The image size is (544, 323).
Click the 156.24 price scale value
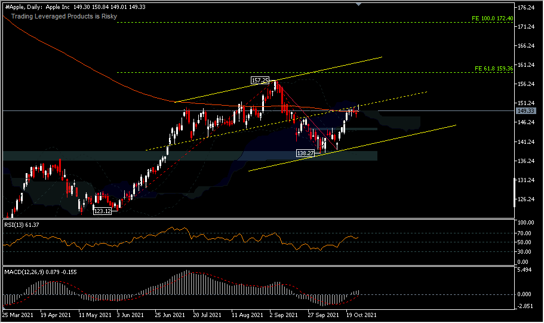pos(525,84)
